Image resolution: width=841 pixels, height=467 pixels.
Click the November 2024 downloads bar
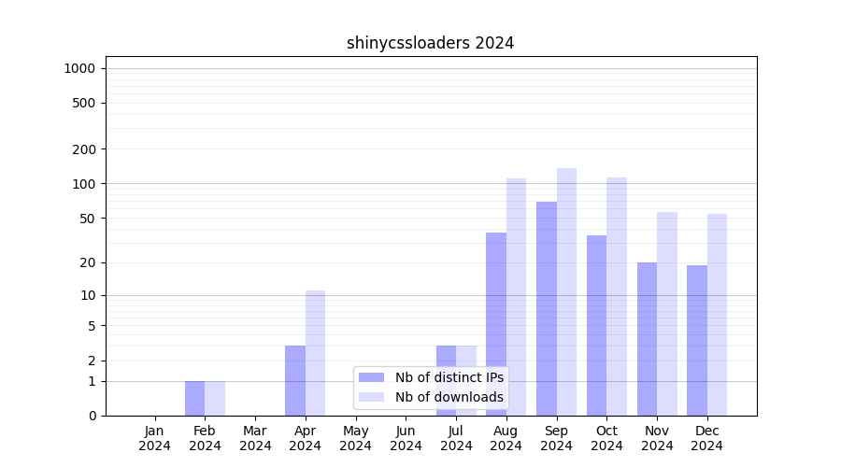[667, 314]
